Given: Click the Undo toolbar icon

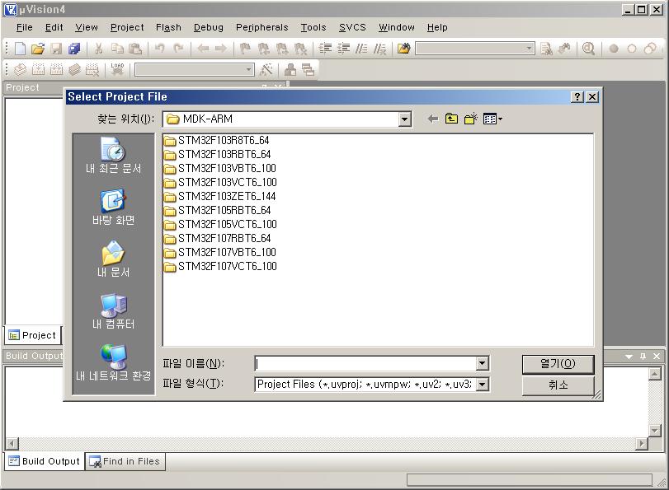Looking at the screenshot, I should [159, 49].
